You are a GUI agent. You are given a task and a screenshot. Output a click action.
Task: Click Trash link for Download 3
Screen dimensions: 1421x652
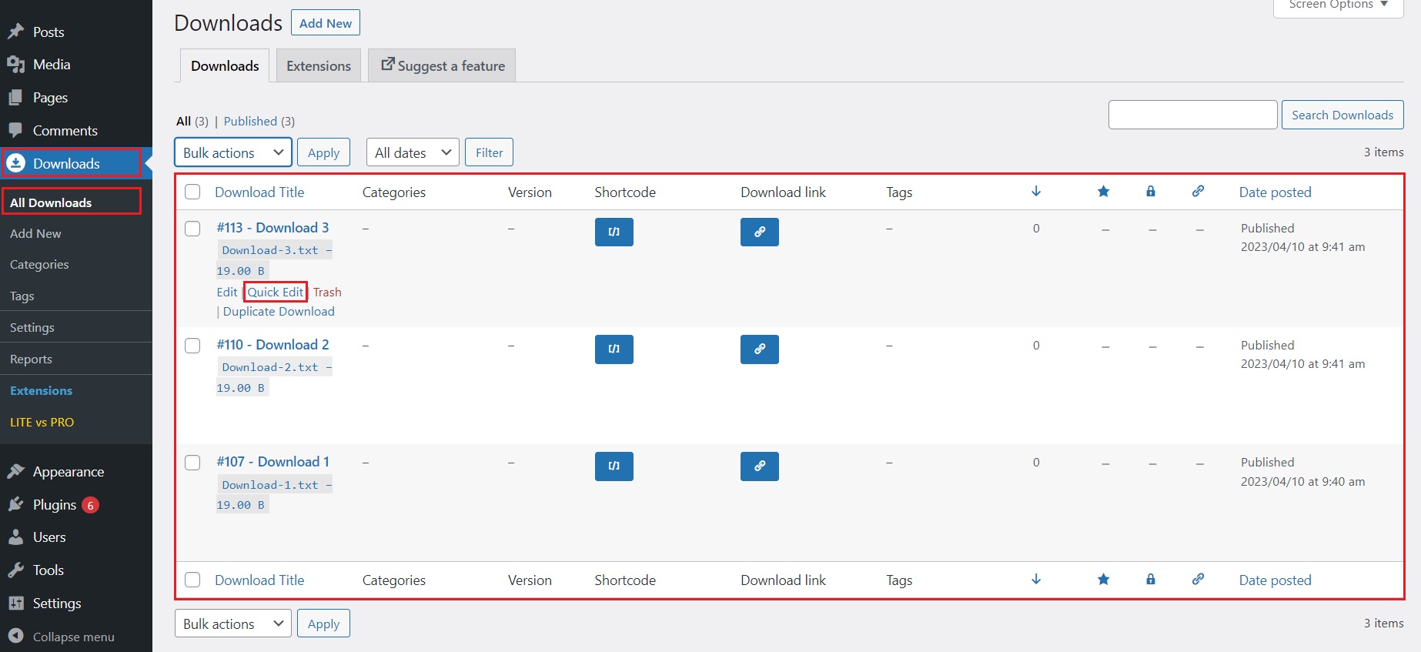click(327, 292)
